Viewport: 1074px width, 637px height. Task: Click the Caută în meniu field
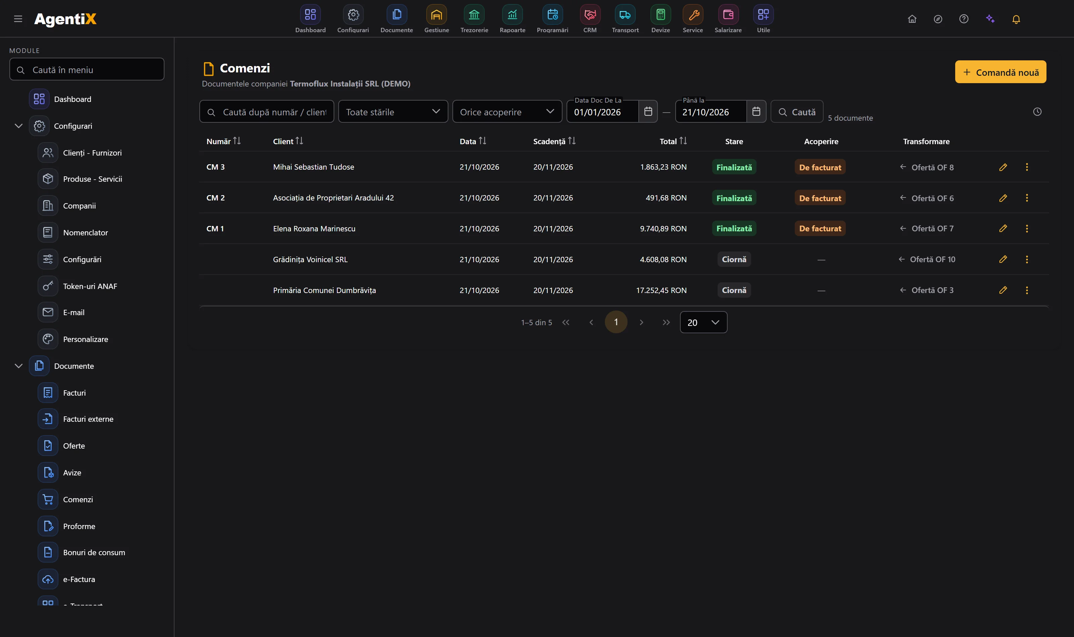pyautogui.click(x=87, y=69)
